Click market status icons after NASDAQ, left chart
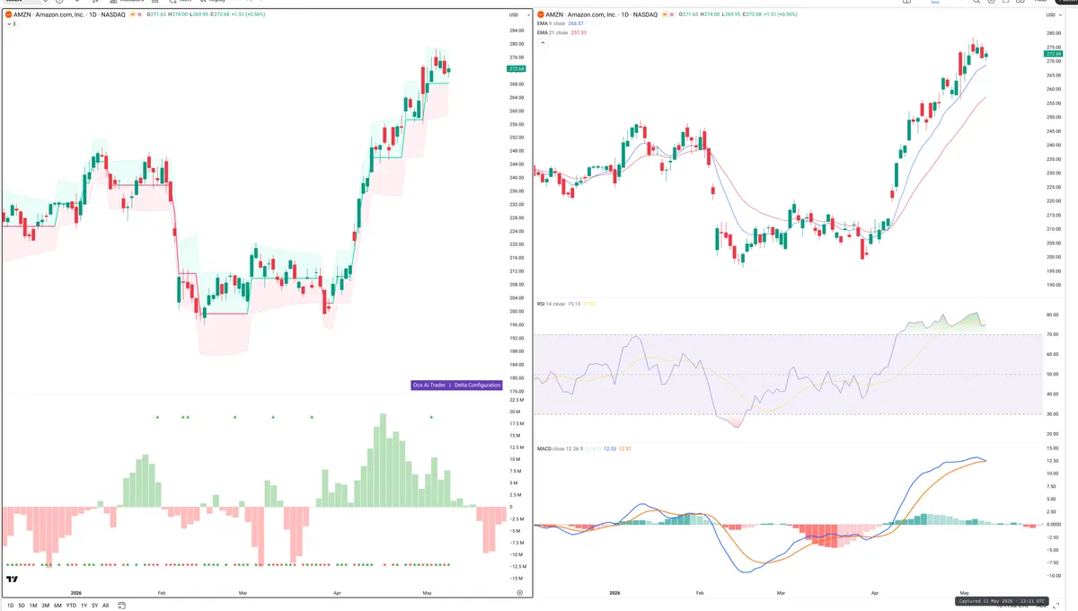 pyautogui.click(x=137, y=15)
